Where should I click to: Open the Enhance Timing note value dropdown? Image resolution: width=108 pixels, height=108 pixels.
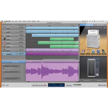tap(11, 78)
